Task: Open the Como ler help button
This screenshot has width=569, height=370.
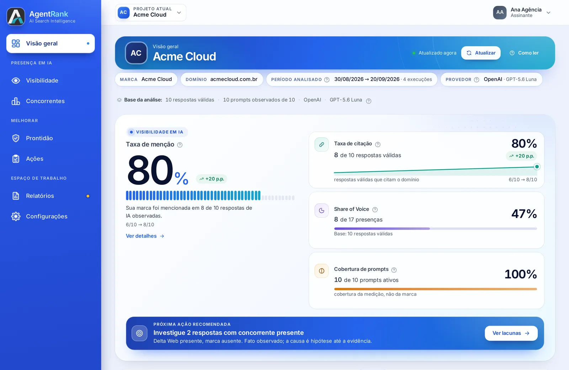Action: [524, 53]
